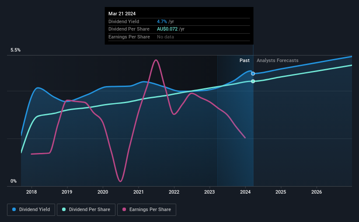The height and width of the screenshot is (222, 359).
Task: Click the 2018 x-axis label
Action: (x=31, y=192)
